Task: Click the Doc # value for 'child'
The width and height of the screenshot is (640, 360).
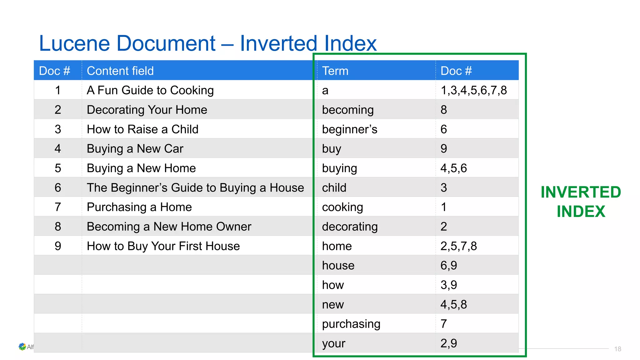Action: 444,187
